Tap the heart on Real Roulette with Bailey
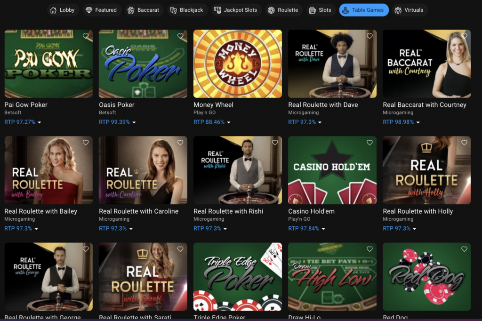 tap(86, 142)
